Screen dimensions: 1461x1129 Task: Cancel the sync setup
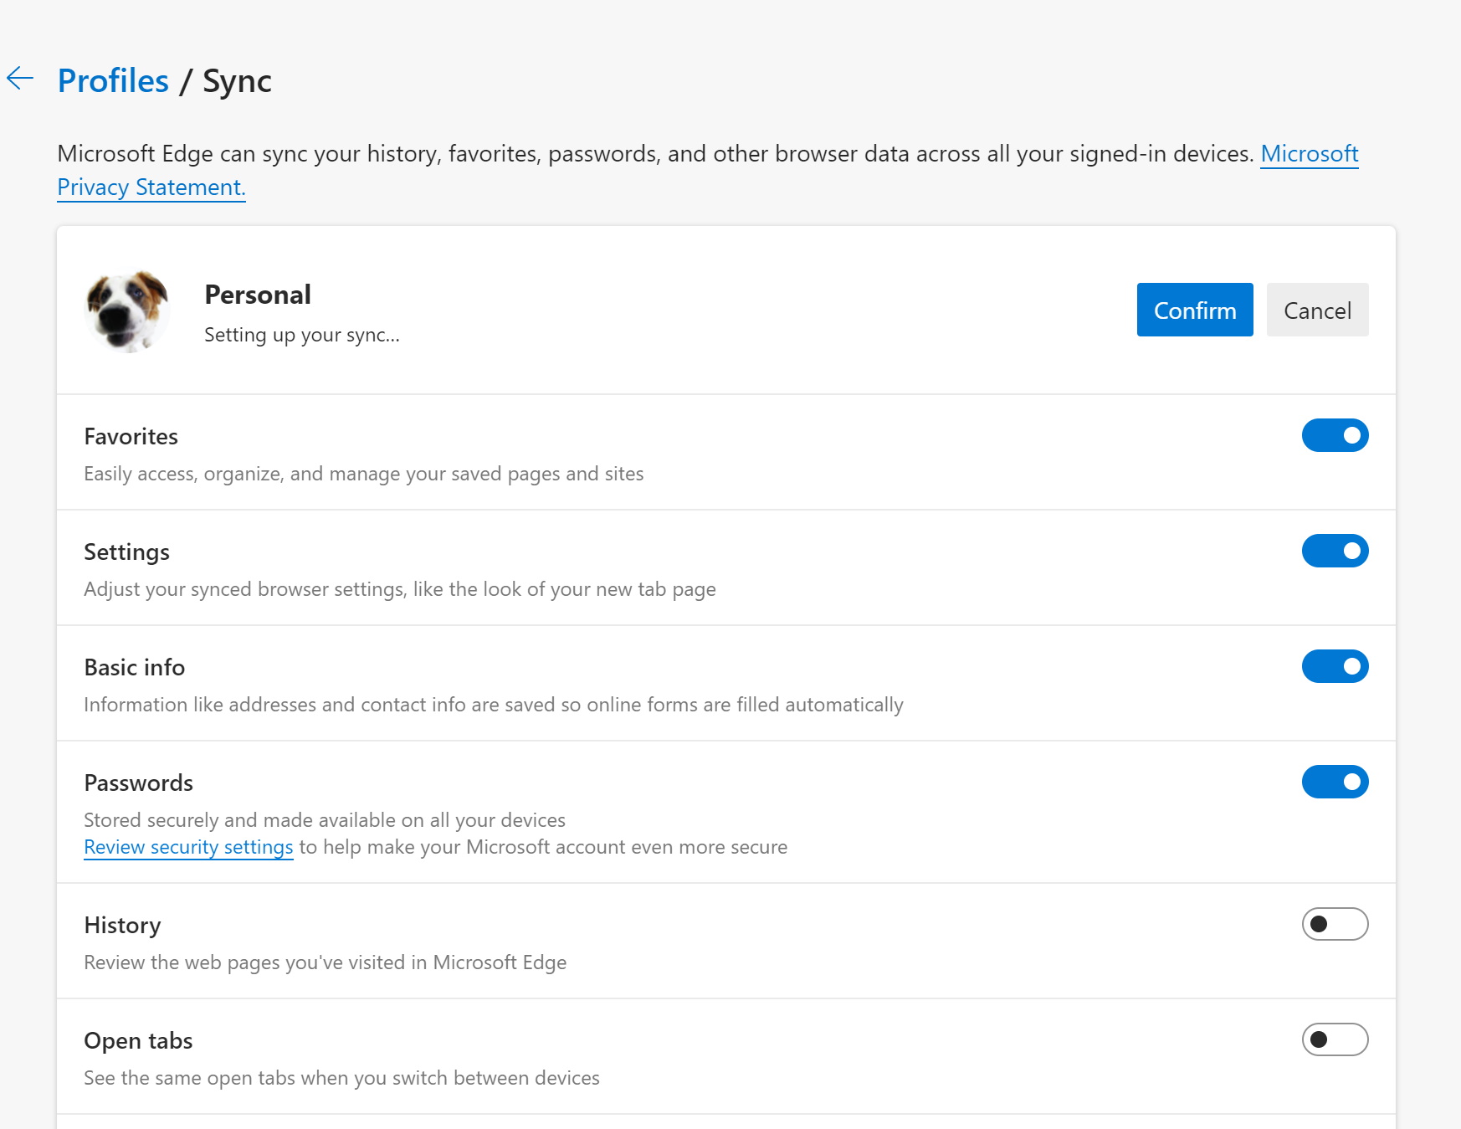1317,310
